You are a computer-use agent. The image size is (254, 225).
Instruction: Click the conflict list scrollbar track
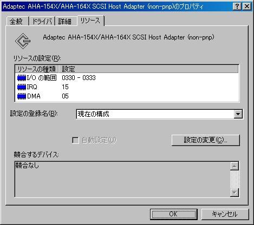coord(235,179)
